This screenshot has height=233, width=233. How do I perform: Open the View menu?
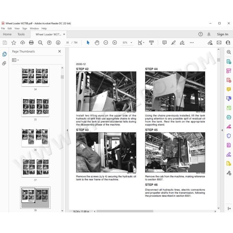[x=17, y=28]
